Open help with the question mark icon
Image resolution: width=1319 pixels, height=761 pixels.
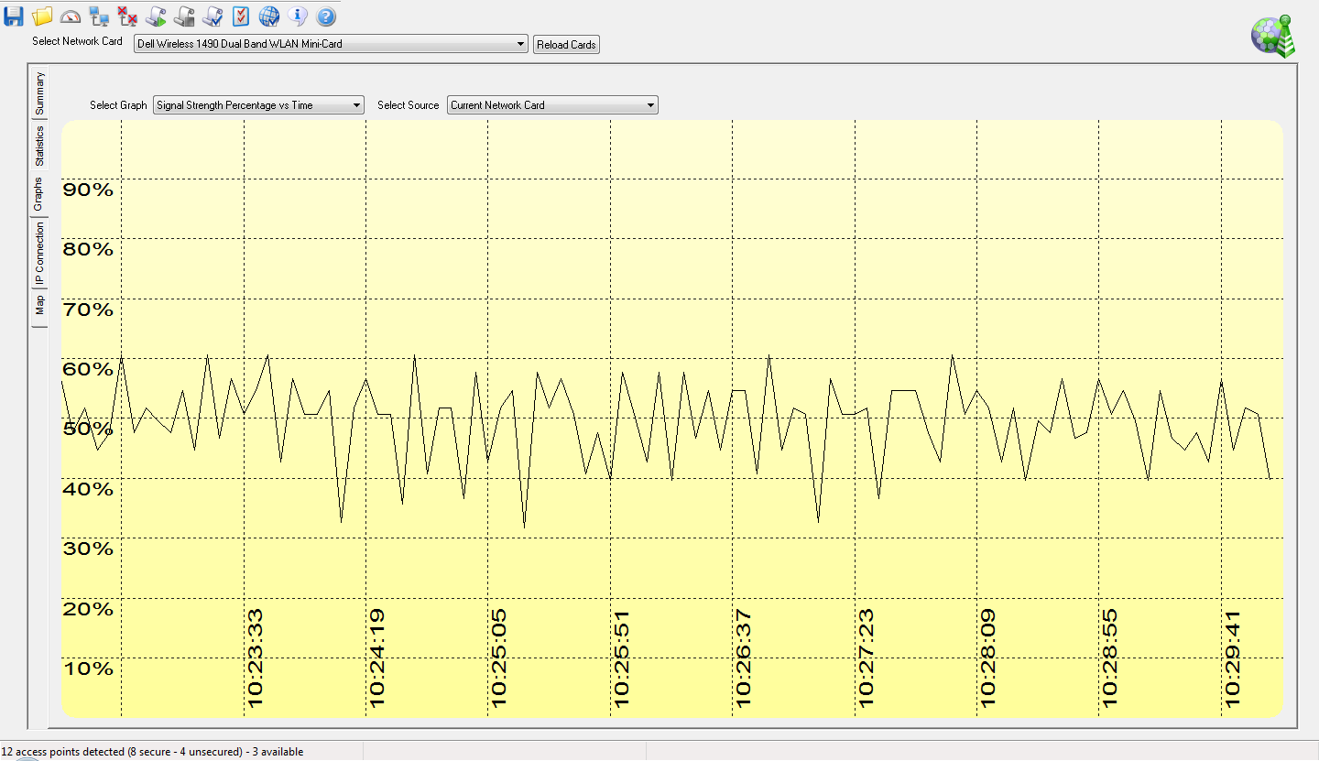325,16
